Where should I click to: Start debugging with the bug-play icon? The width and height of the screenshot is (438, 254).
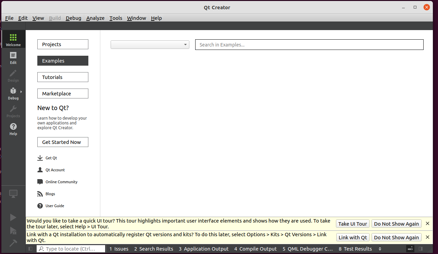pyautogui.click(x=13, y=230)
